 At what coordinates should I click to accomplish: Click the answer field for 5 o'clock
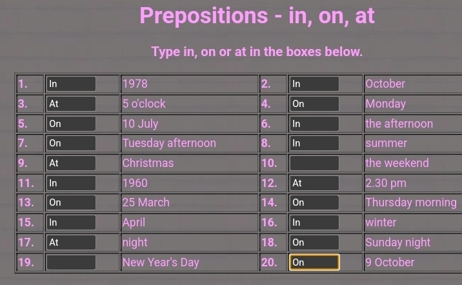pos(71,104)
